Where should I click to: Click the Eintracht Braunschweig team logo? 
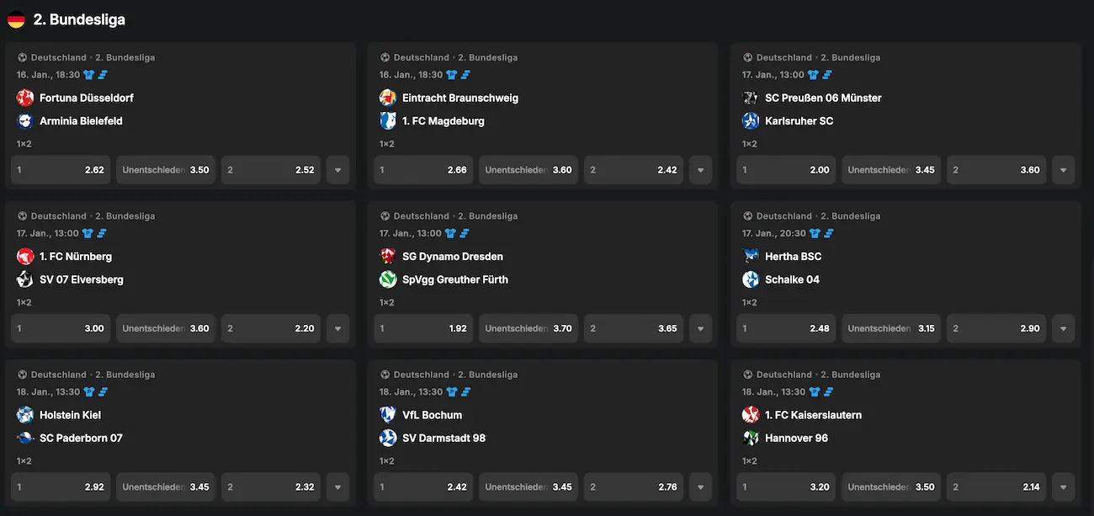[387, 98]
